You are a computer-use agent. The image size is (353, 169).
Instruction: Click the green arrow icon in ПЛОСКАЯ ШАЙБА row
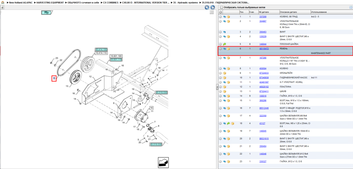tap(225, 44)
